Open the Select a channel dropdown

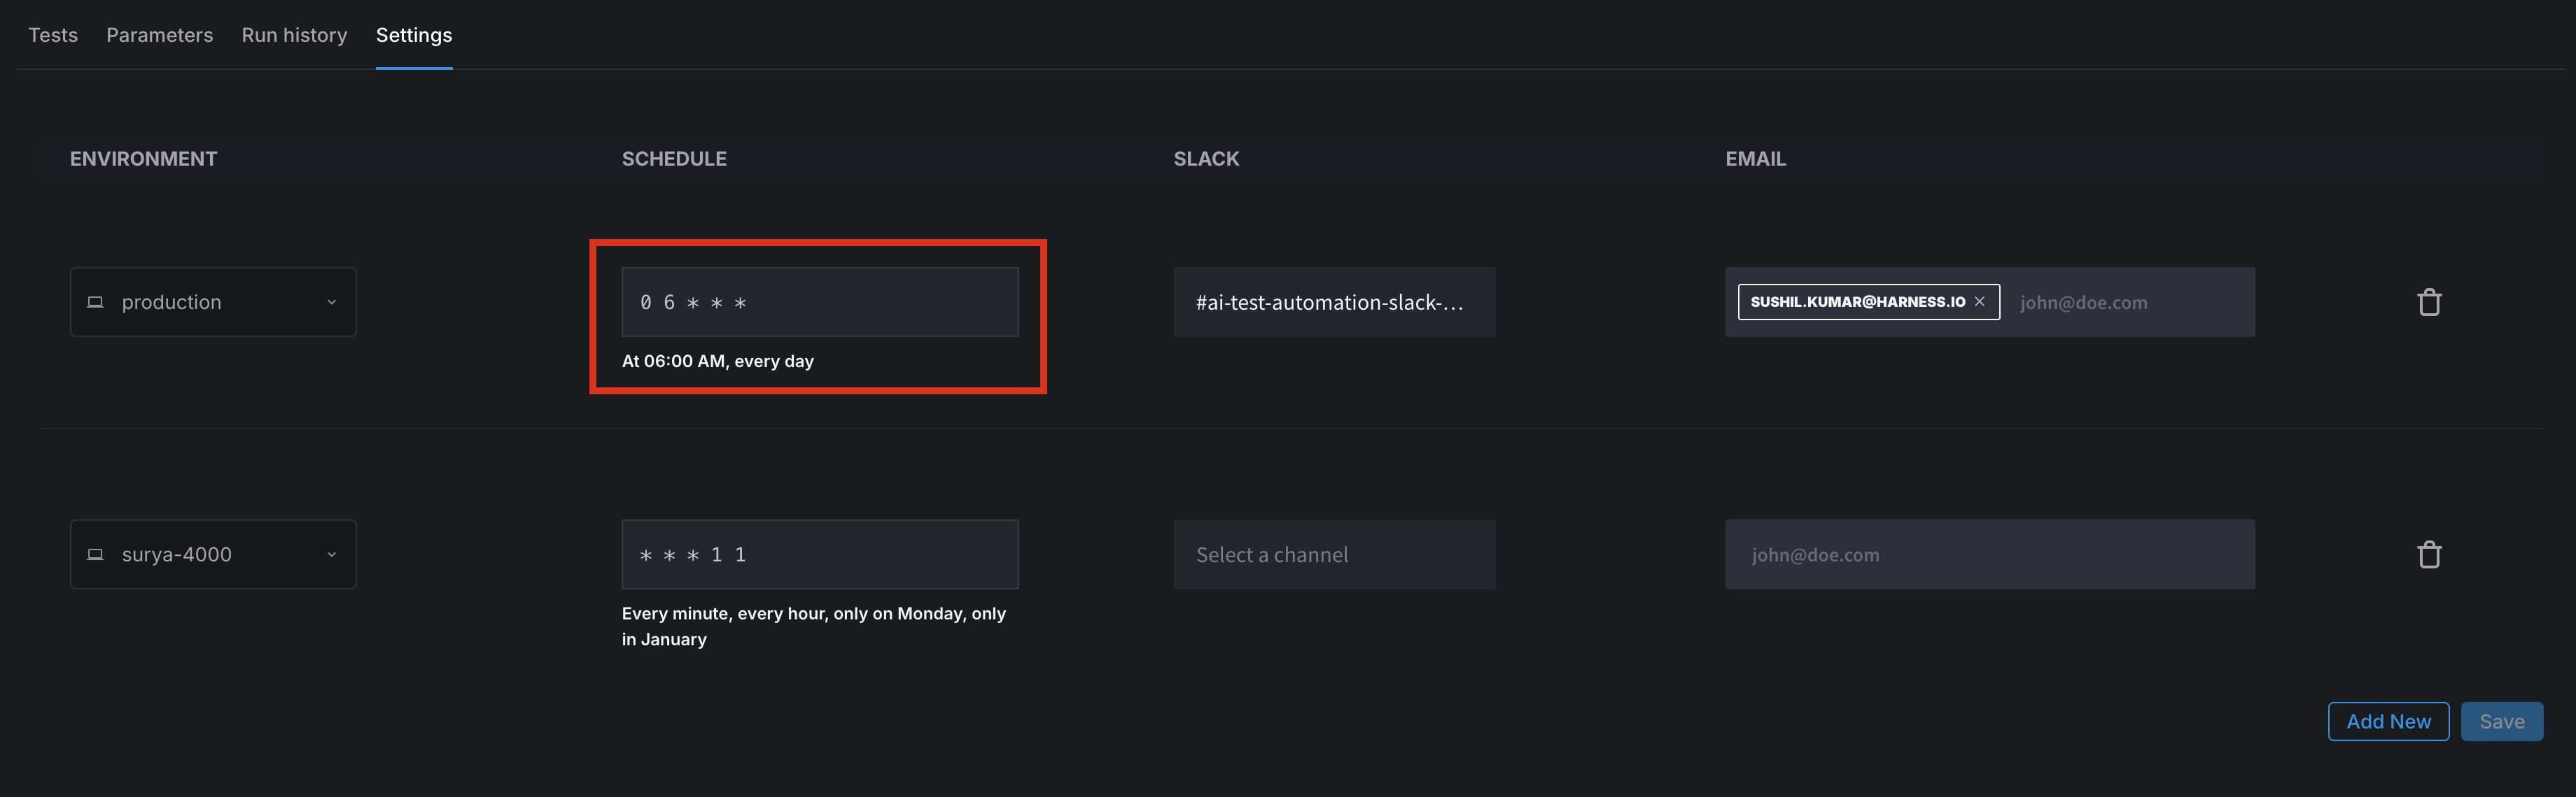click(1333, 554)
